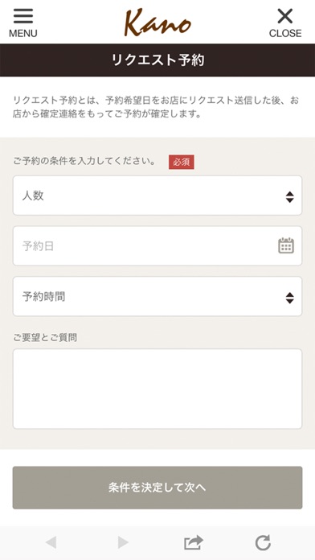Click the 予約時間 dropdown stepper arrows
The image size is (315, 560).
click(289, 298)
